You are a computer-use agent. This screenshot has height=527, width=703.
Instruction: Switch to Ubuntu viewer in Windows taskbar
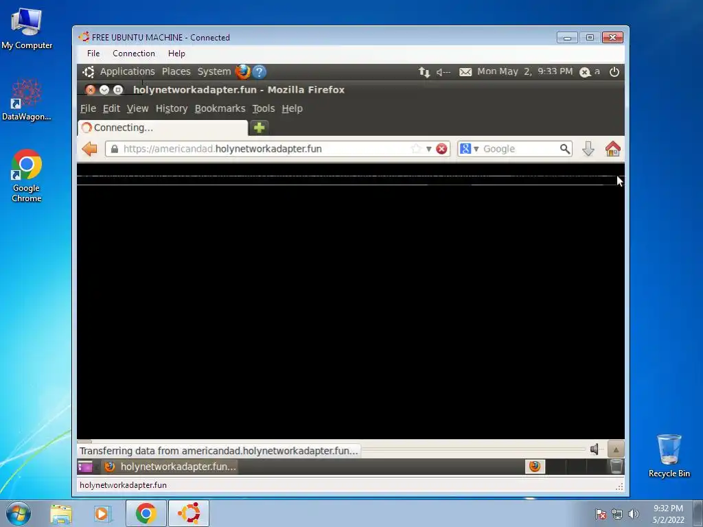coord(189,513)
